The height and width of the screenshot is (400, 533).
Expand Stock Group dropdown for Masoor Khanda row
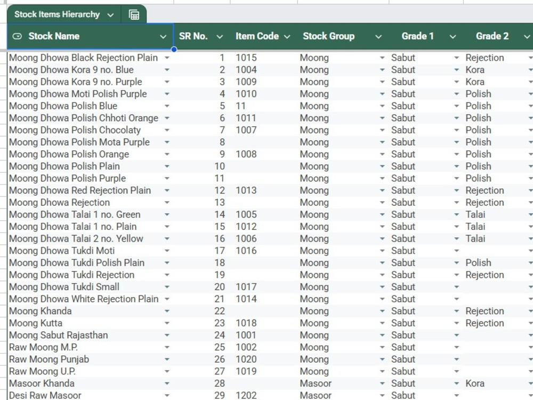(382, 383)
